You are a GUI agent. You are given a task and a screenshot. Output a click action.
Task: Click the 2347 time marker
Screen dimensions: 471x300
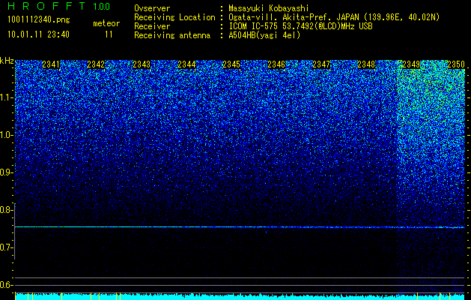(x=321, y=64)
